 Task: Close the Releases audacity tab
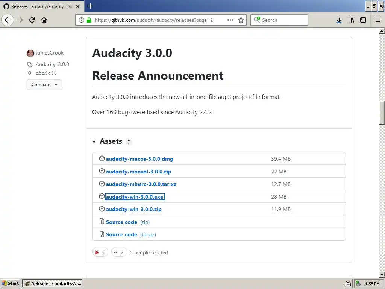(78, 6)
